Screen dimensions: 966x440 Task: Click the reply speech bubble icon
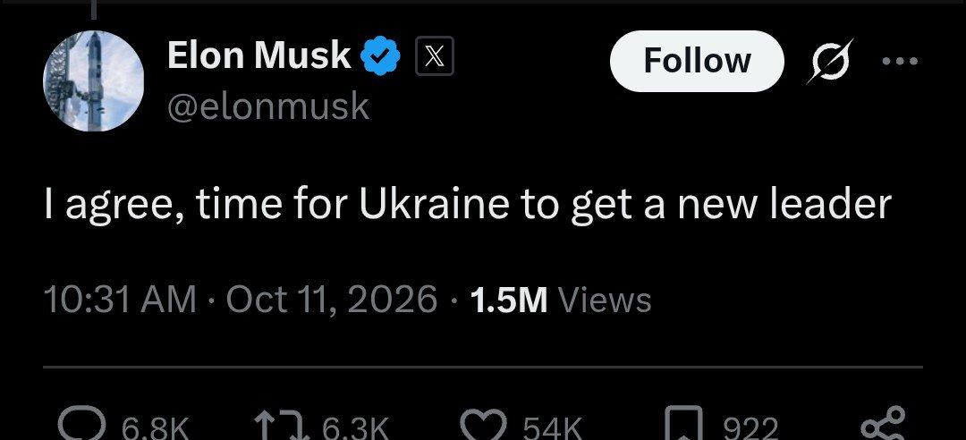pos(80,425)
